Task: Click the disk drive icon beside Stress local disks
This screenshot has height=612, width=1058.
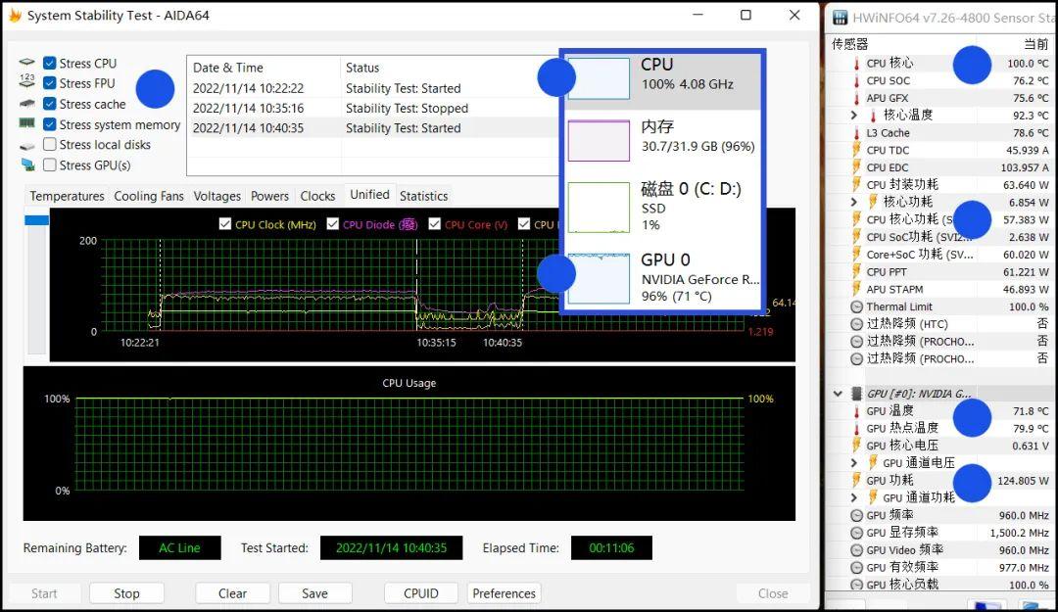Action: tap(26, 145)
